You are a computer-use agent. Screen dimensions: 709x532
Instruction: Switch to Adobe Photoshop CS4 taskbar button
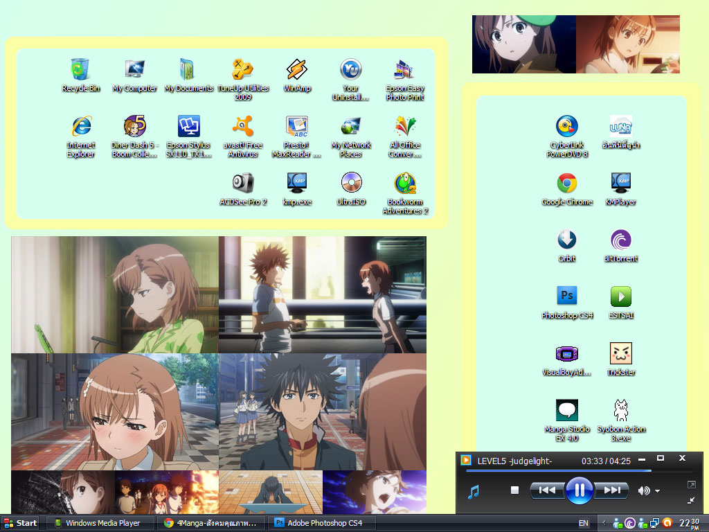[322, 523]
